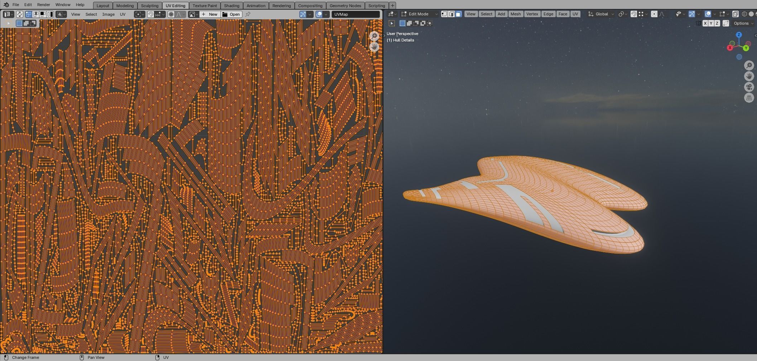The image size is (757, 361).
Task: Switch perspective/orthographic view with the grid icon
Action: (749, 98)
